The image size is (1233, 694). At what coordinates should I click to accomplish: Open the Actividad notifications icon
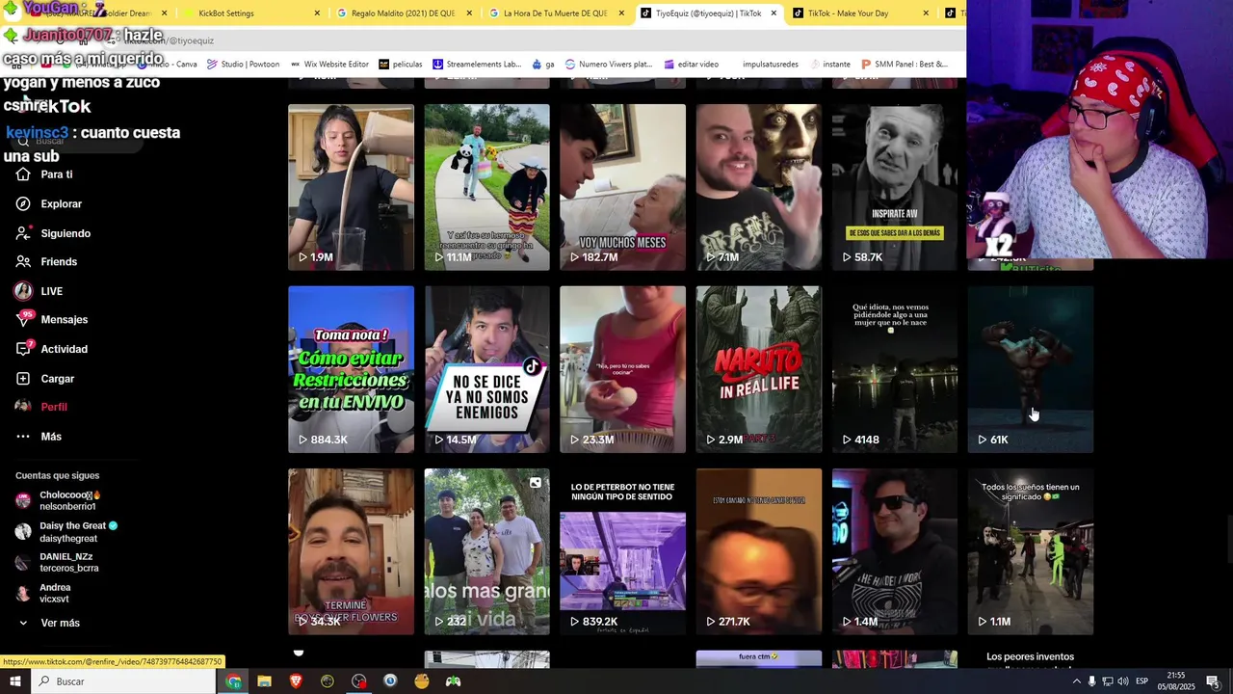[23, 348]
